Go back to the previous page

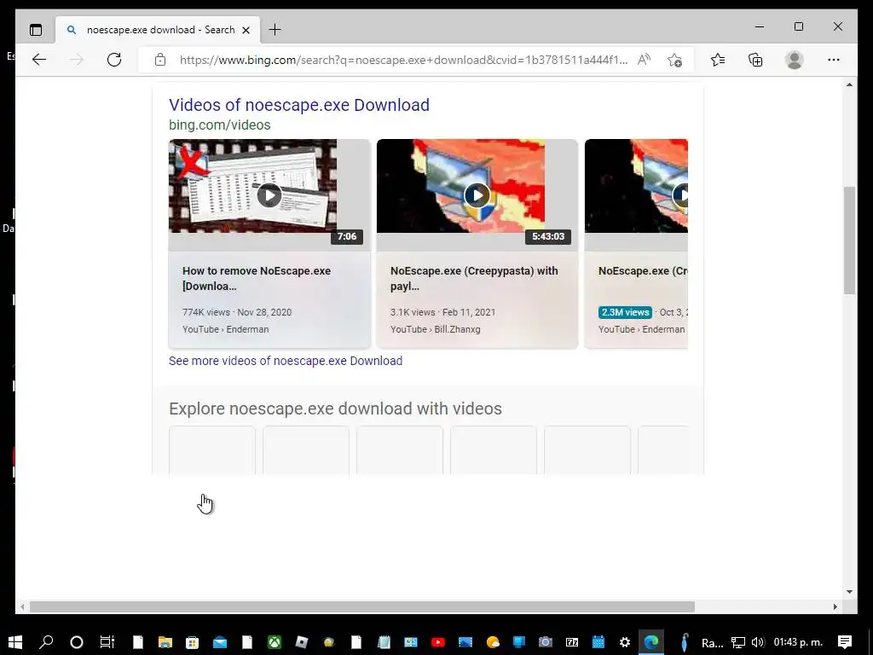(39, 60)
